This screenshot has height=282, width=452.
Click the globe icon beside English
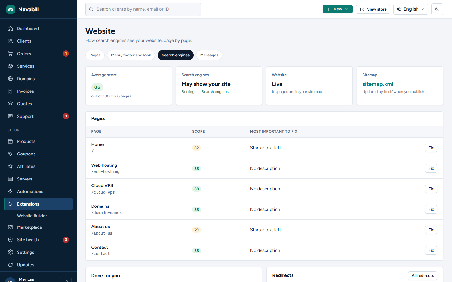coord(399,9)
